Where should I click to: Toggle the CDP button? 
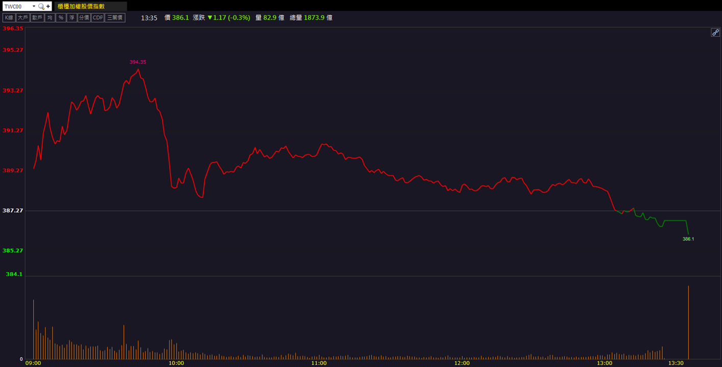[x=98, y=18]
